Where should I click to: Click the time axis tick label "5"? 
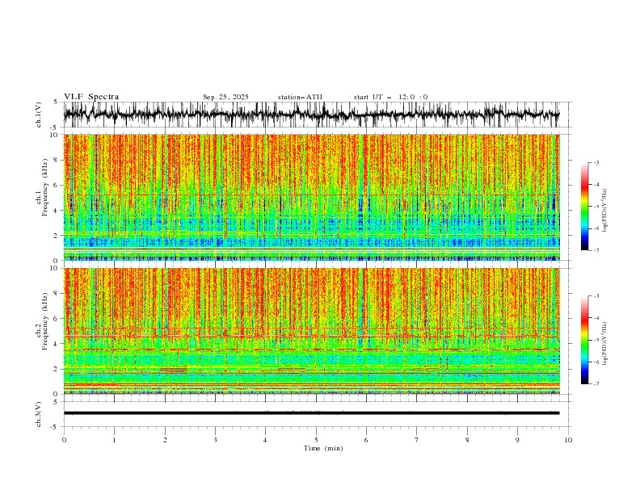[x=316, y=440]
